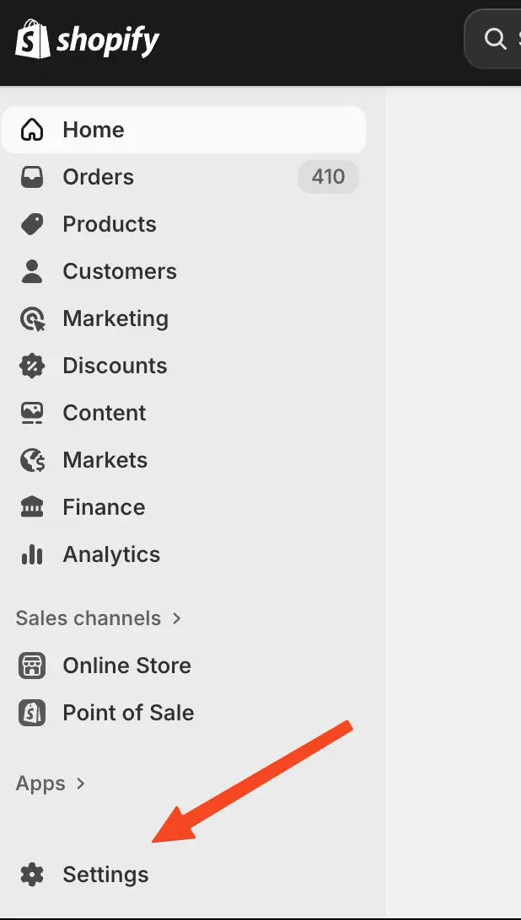Click the Finance bank icon

point(32,507)
